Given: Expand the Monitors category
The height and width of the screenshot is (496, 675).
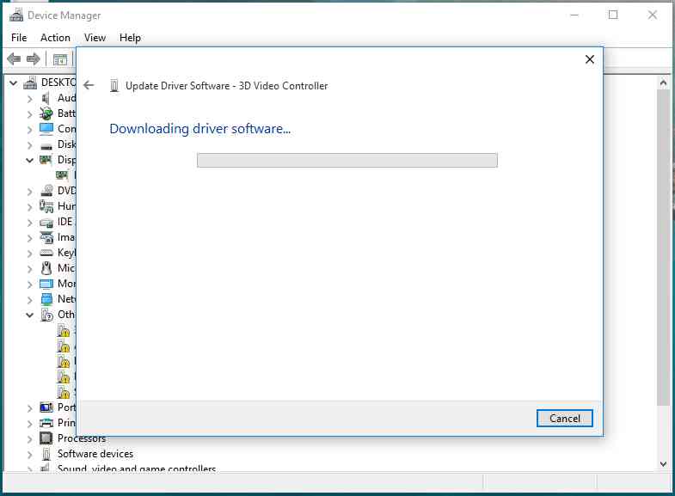Looking at the screenshot, I should point(29,285).
